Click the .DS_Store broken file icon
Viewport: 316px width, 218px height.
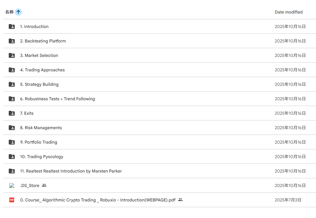click(12, 185)
